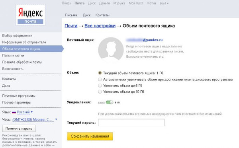Screen dimensions: 239x148
Task: Open Поиск in the top services bar
Action: pos(67,3)
